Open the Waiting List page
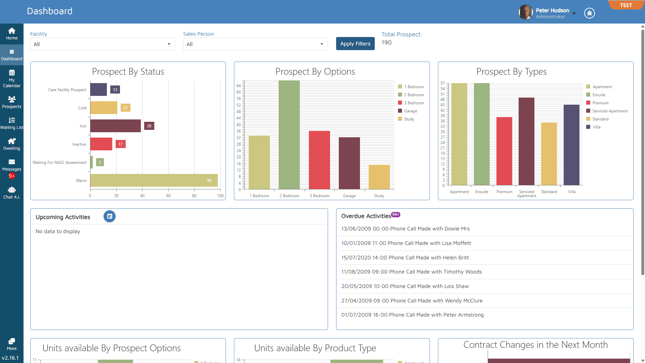This screenshot has width=645, height=363. (x=12, y=123)
